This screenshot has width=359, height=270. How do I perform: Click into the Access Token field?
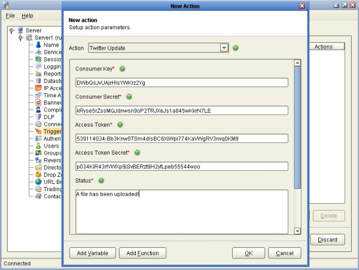click(x=182, y=139)
